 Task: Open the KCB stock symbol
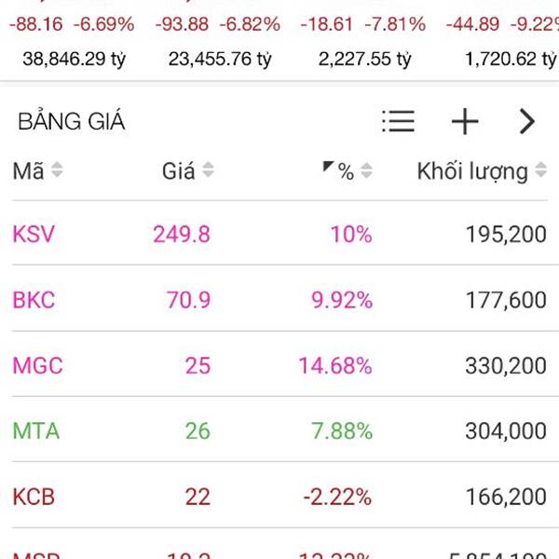point(34,497)
